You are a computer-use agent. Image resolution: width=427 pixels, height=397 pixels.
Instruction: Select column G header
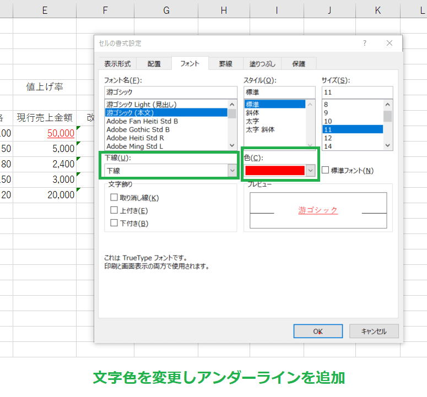[166, 10]
